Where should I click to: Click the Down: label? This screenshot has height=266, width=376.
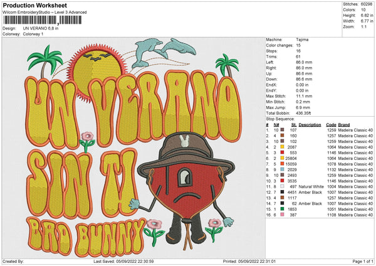click(271, 79)
